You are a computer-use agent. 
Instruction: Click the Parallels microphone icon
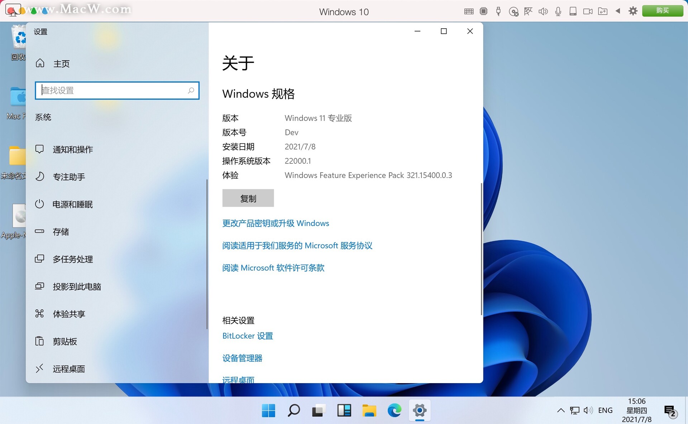(x=558, y=11)
